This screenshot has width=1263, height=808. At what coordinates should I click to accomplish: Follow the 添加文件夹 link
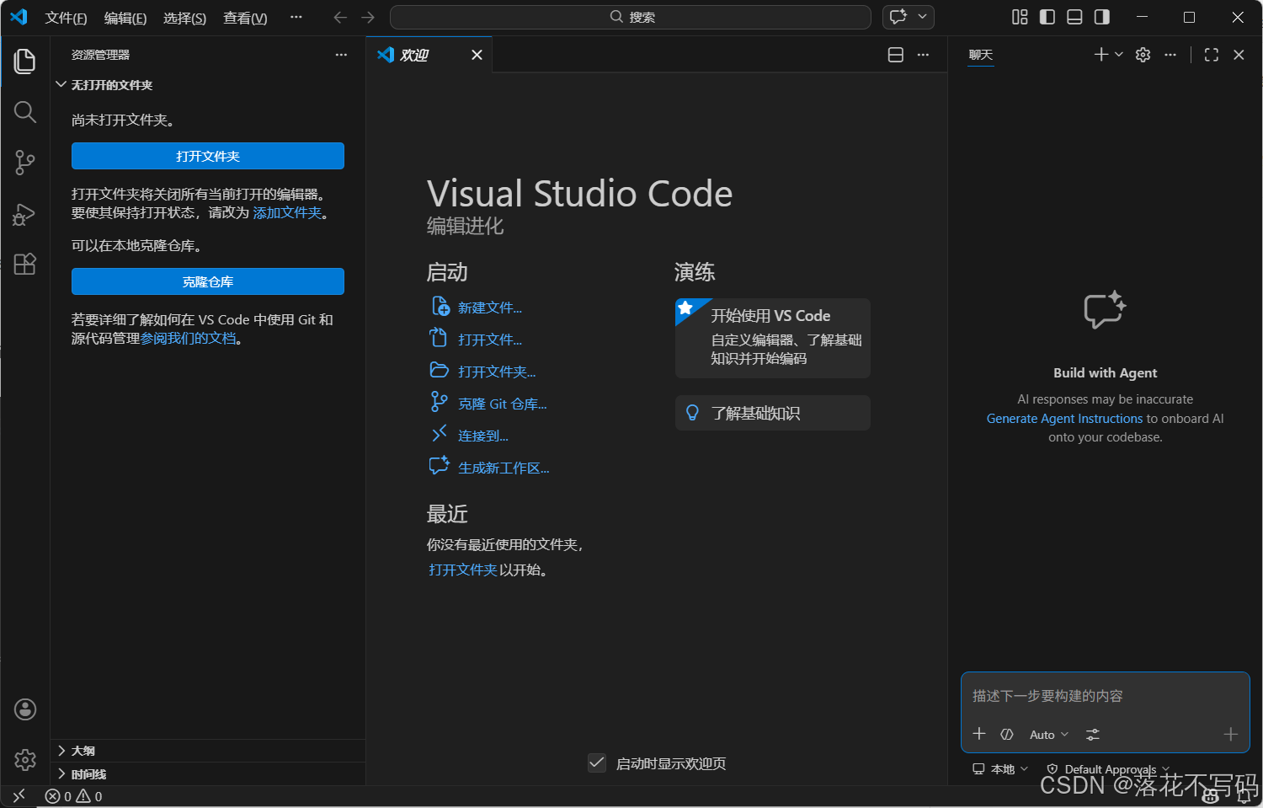(287, 212)
